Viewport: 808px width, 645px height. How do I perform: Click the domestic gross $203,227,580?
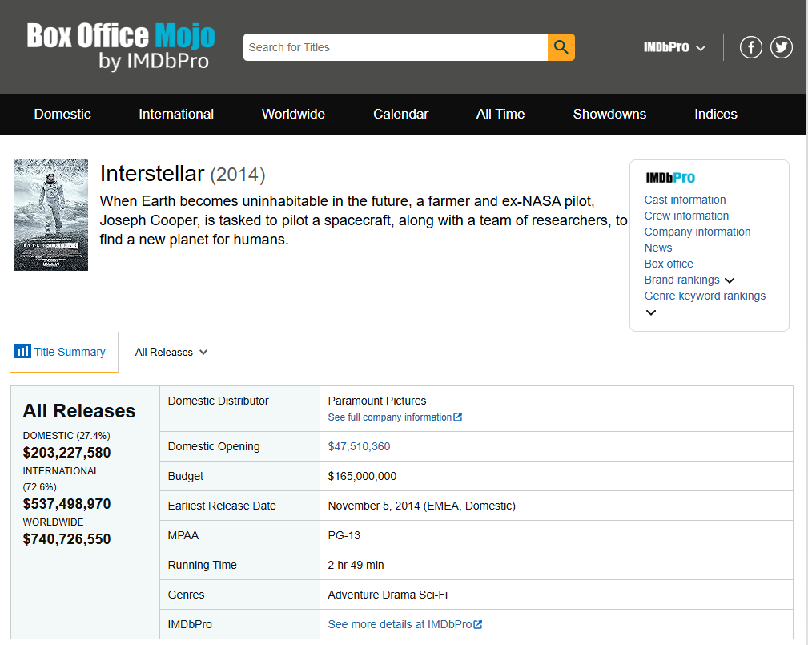click(x=67, y=453)
